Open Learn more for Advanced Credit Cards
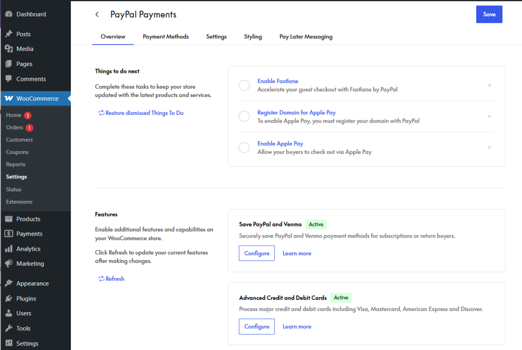 point(297,327)
